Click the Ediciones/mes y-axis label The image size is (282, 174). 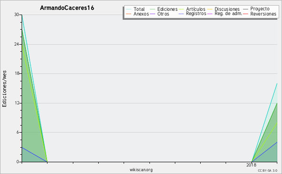coord(4,89)
